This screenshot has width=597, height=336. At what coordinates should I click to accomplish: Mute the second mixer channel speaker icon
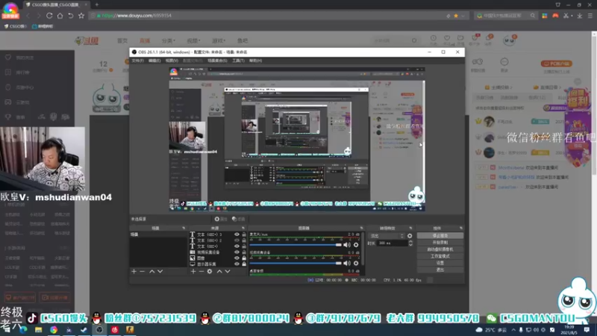[347, 263]
